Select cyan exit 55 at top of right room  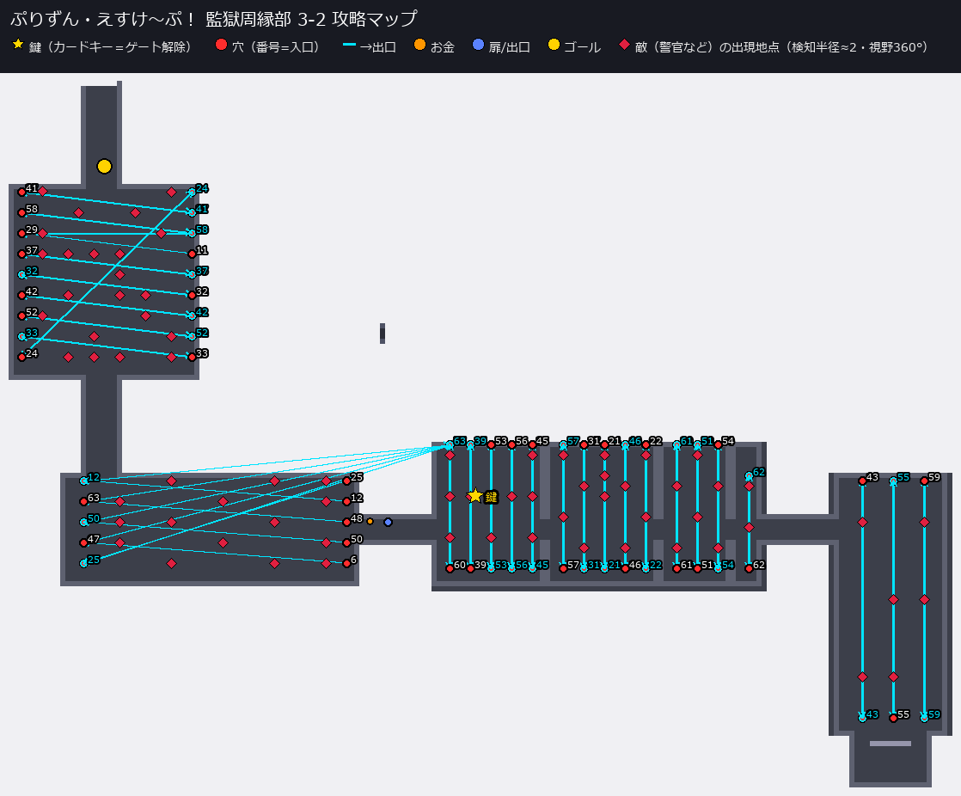tap(894, 481)
